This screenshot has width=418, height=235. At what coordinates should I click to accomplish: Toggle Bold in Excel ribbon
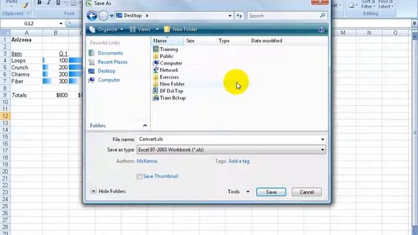click(x=39, y=3)
